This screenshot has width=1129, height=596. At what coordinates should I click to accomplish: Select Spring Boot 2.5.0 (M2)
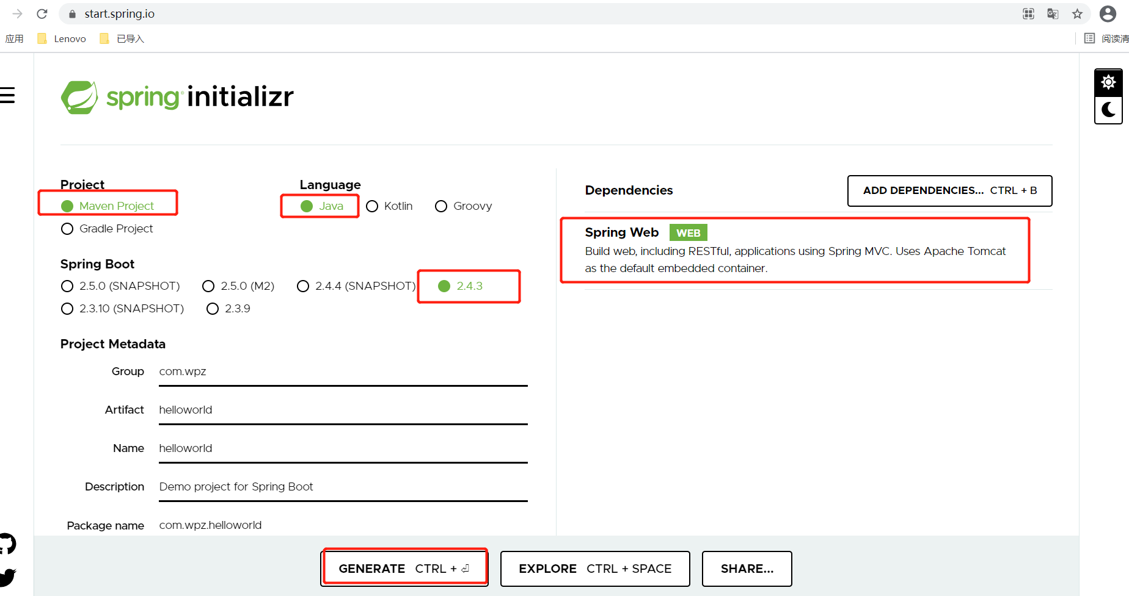pos(238,286)
